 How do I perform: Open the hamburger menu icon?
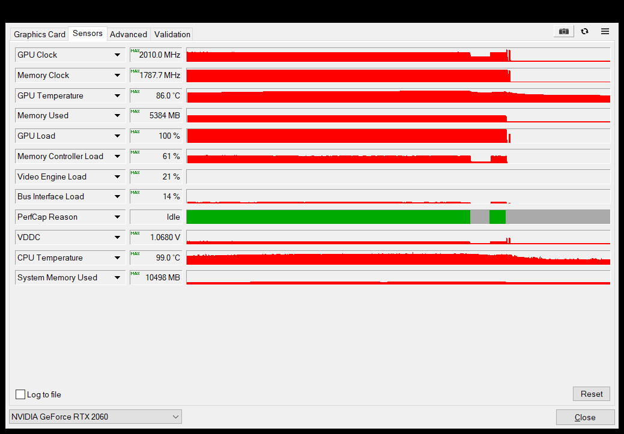click(x=605, y=31)
